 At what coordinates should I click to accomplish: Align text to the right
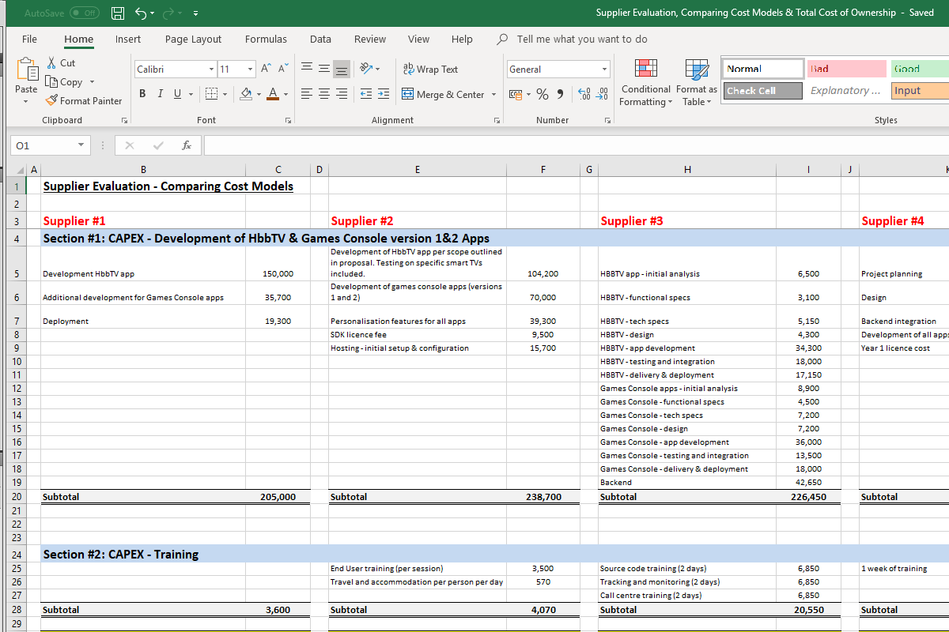(342, 94)
